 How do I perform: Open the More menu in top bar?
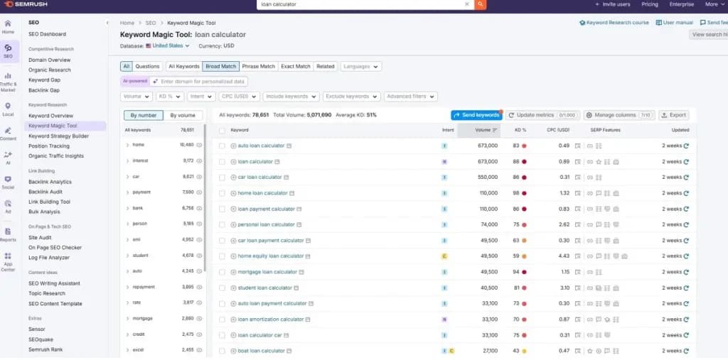(x=714, y=4)
